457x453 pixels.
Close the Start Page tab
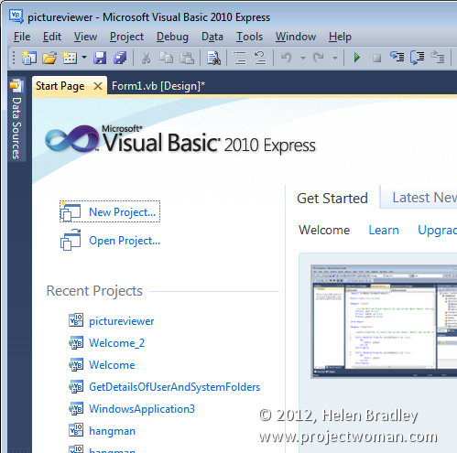point(98,86)
